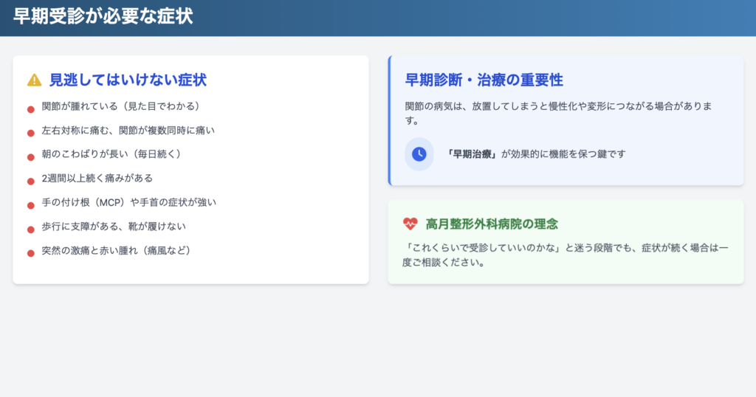756x397 pixels.
Task: Click the 手の付け根（MCP）symptom line
Action: pyautogui.click(x=128, y=202)
